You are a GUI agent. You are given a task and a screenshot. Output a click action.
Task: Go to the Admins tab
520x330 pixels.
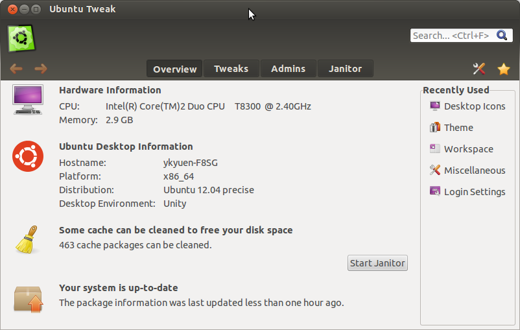click(x=288, y=69)
